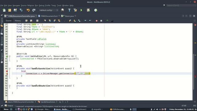Switch to FXMLDocumentController.java tab
The height and width of the screenshot is (111, 197).
21,16
